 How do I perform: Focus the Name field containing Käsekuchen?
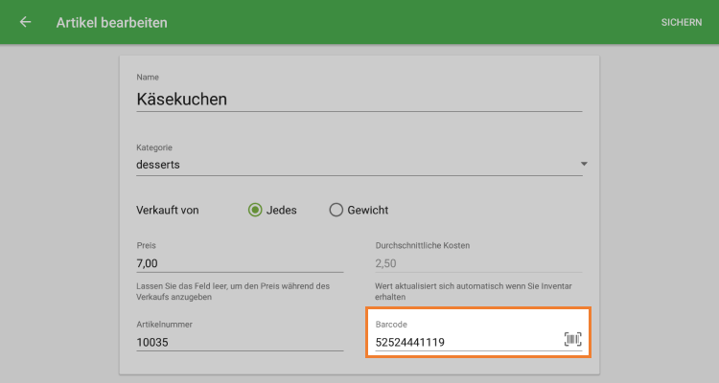[x=359, y=99]
